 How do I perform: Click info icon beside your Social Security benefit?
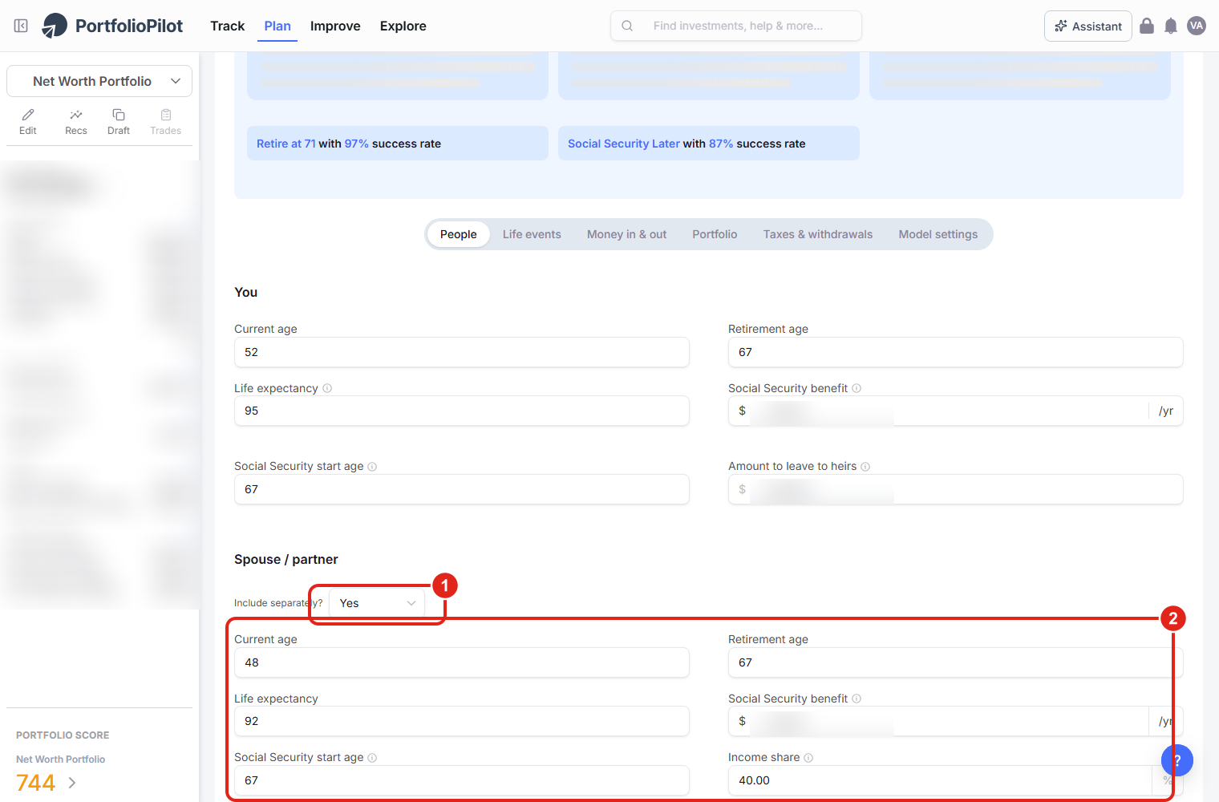(857, 388)
